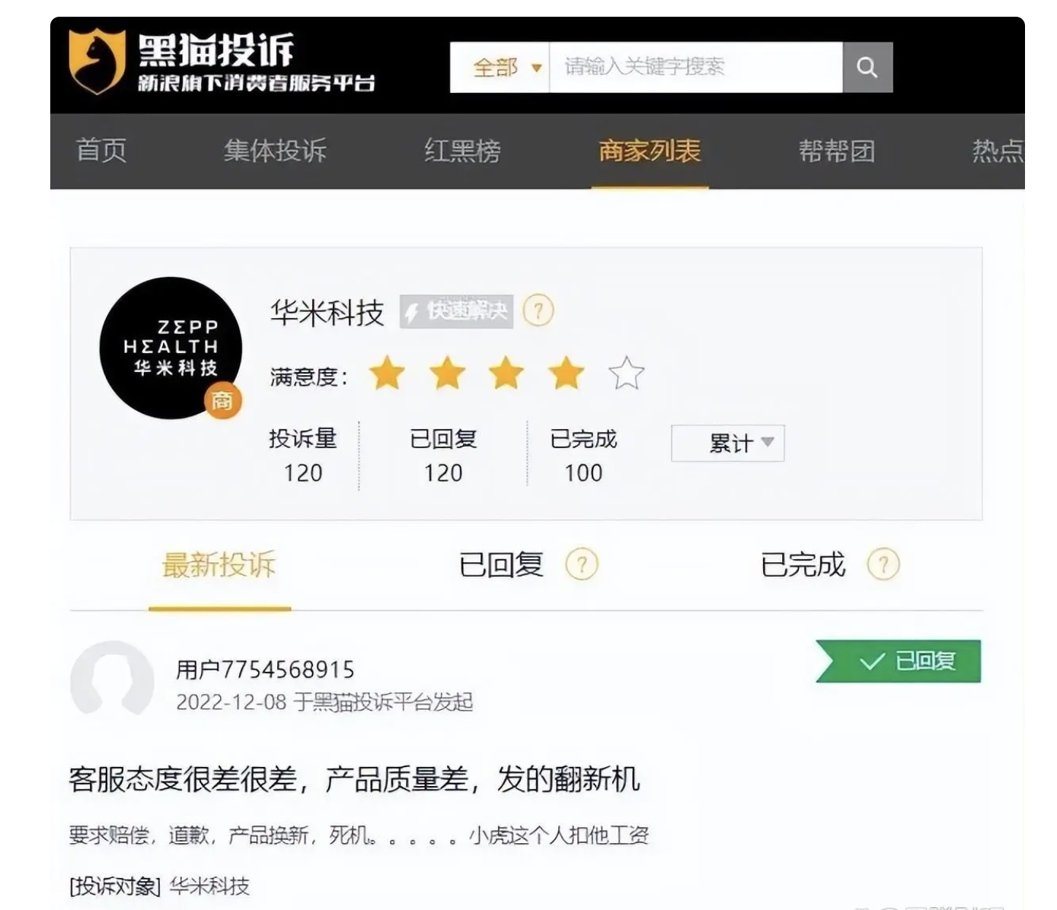1057x910 pixels.
Task: Click the magnifier search icon button
Action: pyautogui.click(x=867, y=67)
